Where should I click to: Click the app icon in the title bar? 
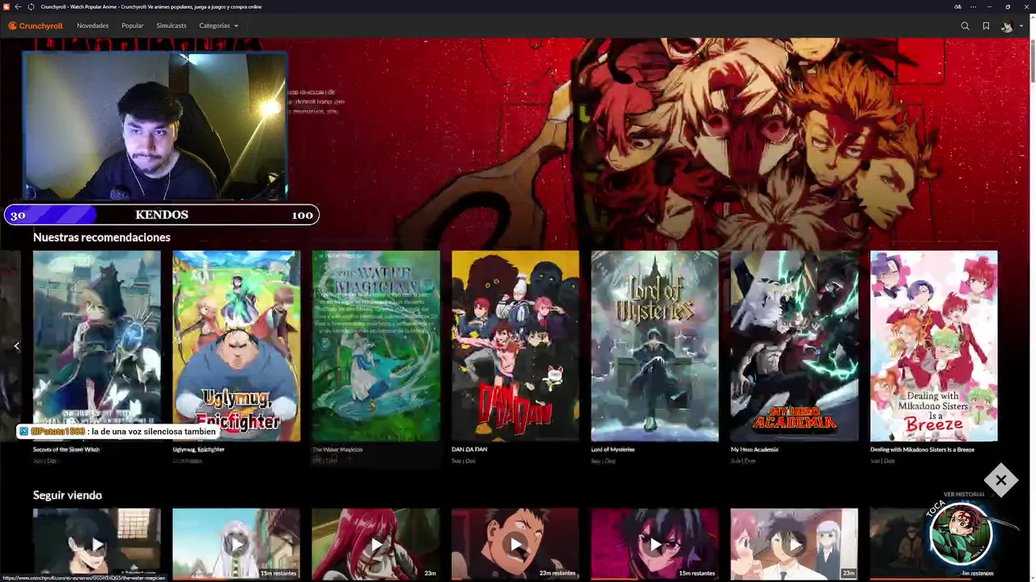click(6, 6)
